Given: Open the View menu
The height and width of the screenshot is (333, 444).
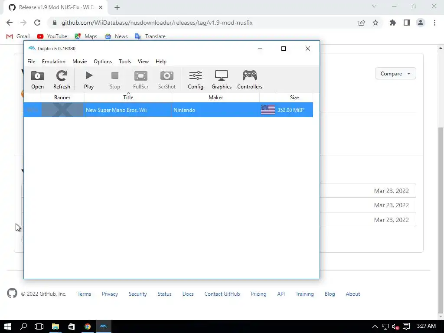Looking at the screenshot, I should pyautogui.click(x=143, y=62).
